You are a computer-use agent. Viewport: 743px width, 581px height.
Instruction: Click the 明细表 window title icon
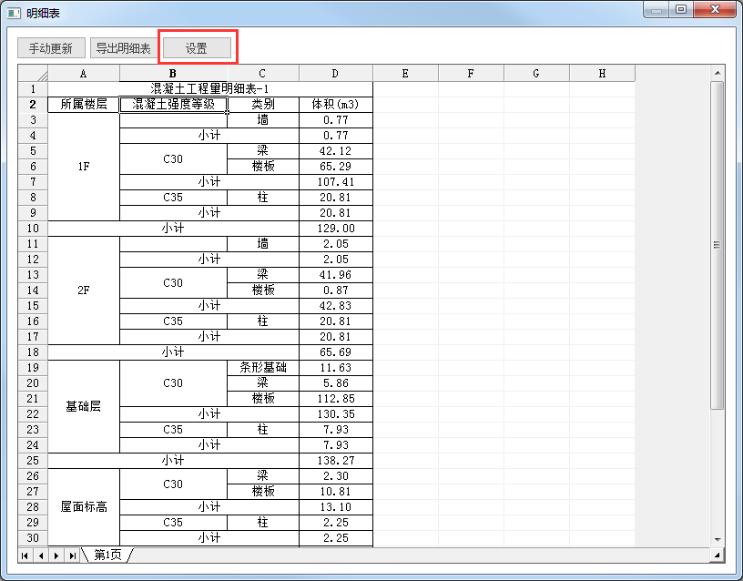14,14
